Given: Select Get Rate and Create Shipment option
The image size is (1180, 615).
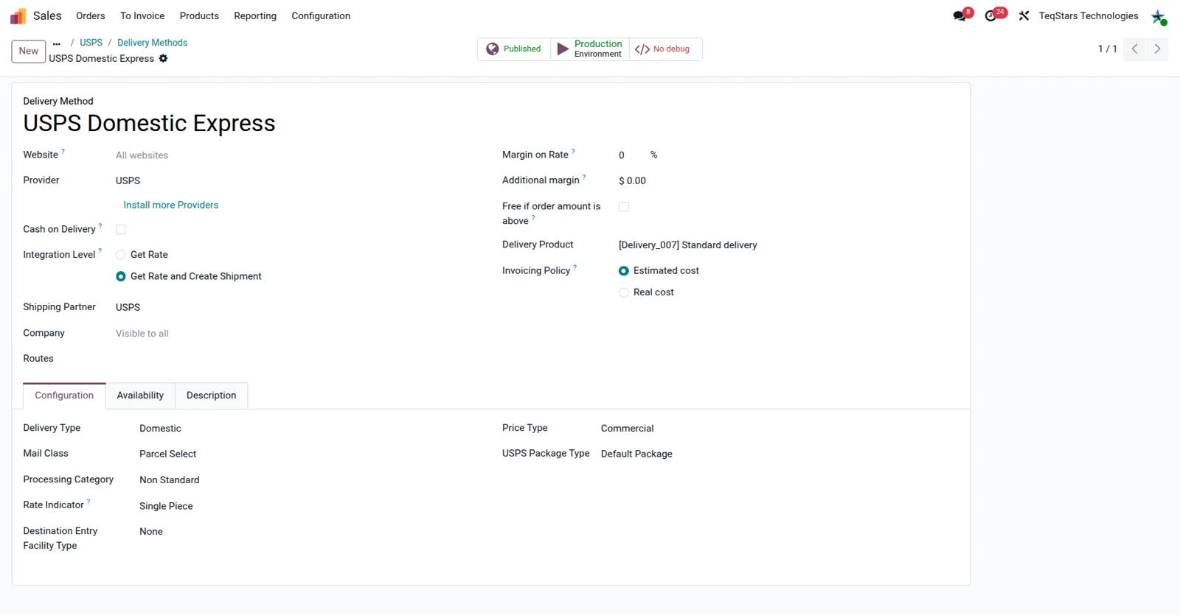Looking at the screenshot, I should click(x=121, y=276).
